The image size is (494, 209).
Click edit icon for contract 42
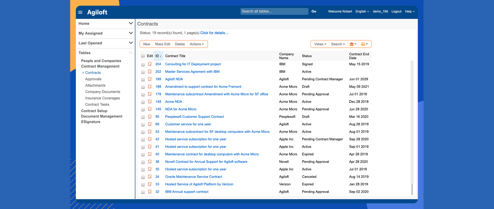150,139
